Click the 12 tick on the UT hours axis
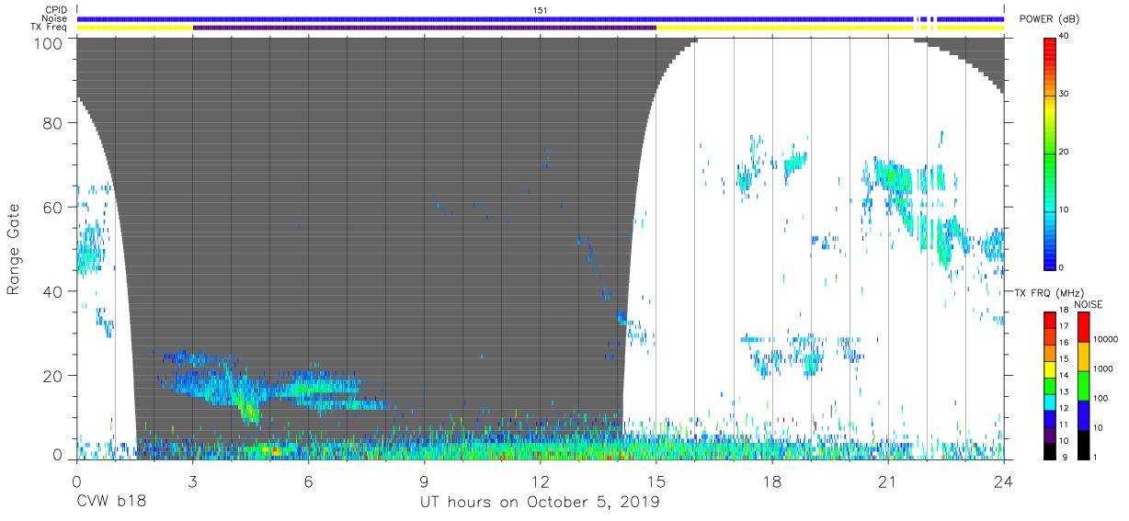Screen dimensions: 1129x521 point(541,481)
